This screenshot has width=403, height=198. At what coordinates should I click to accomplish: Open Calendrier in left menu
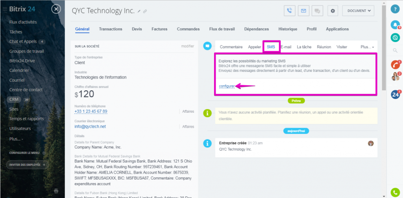click(x=19, y=71)
